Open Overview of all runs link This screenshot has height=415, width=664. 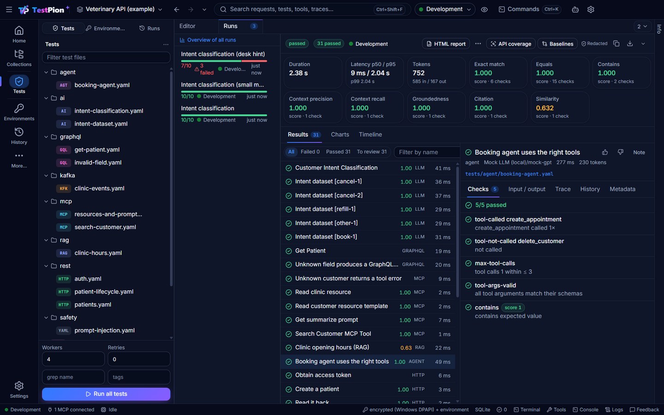tap(208, 40)
